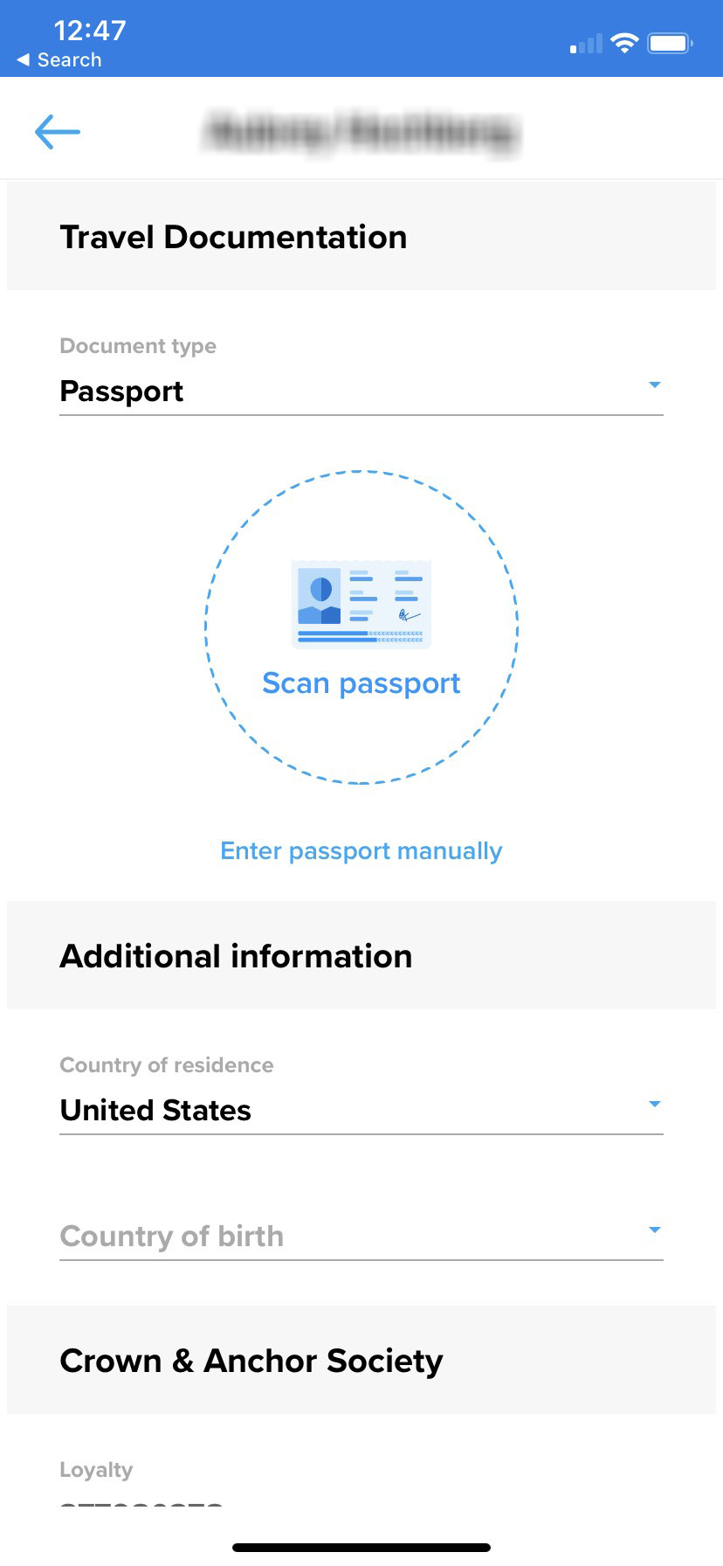Screen dimensions: 723x1566
Task: Tap the blue back arrow icon
Action: pos(58,132)
